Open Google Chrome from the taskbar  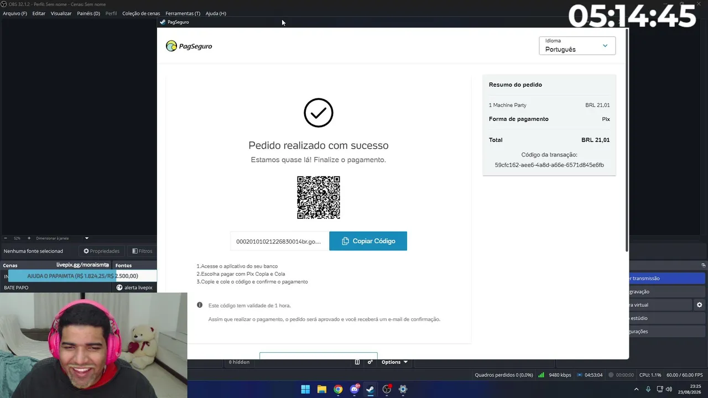pyautogui.click(x=338, y=389)
